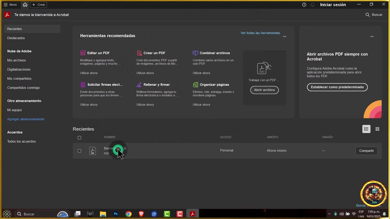
Task: Click the Buscar search icon at top right
Action: coord(367,15)
